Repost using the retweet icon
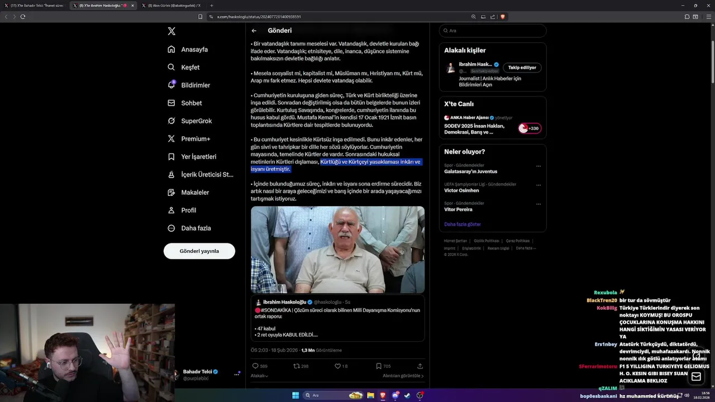The height and width of the screenshot is (402, 715). coord(297,366)
